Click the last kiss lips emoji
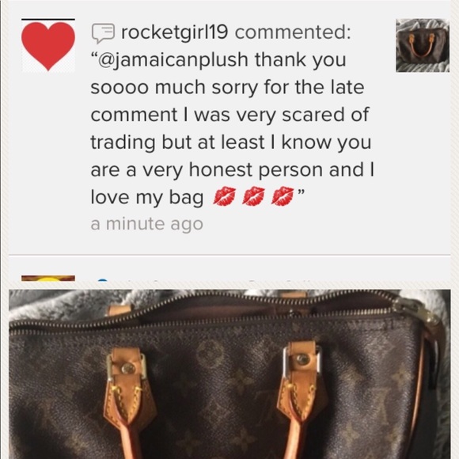Viewport: 459px width, 459px height. point(283,195)
